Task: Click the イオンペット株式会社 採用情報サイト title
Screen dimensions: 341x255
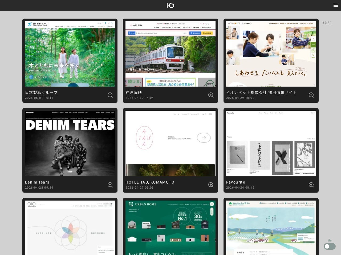Action: click(x=261, y=92)
